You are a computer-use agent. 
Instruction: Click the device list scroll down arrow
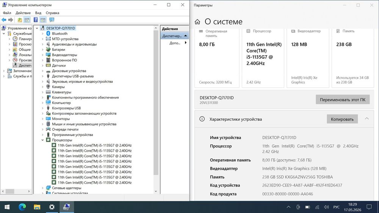156,191
